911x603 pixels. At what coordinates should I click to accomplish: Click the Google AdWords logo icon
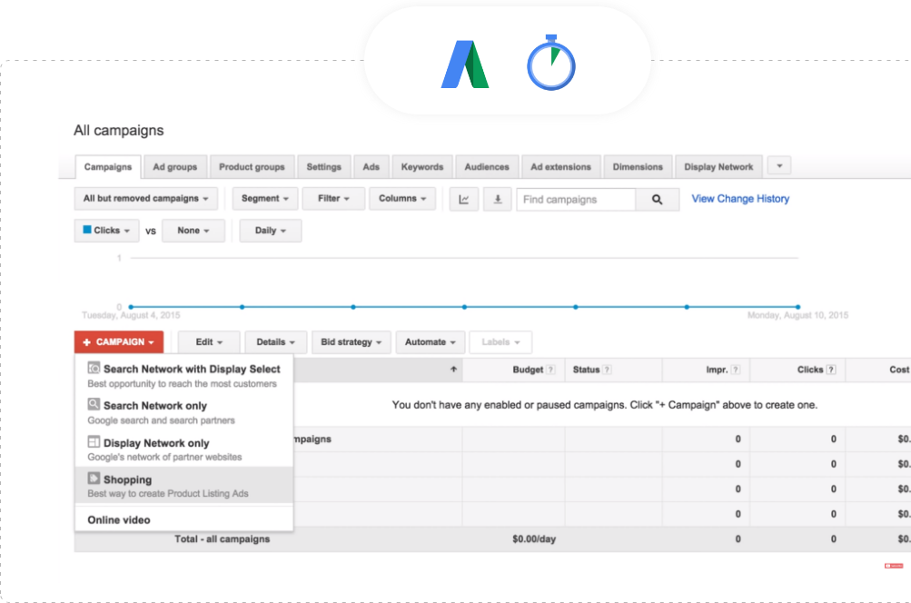pyautogui.click(x=465, y=64)
